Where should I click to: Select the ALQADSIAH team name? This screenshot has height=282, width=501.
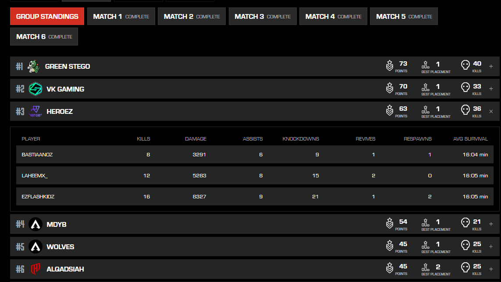65,269
